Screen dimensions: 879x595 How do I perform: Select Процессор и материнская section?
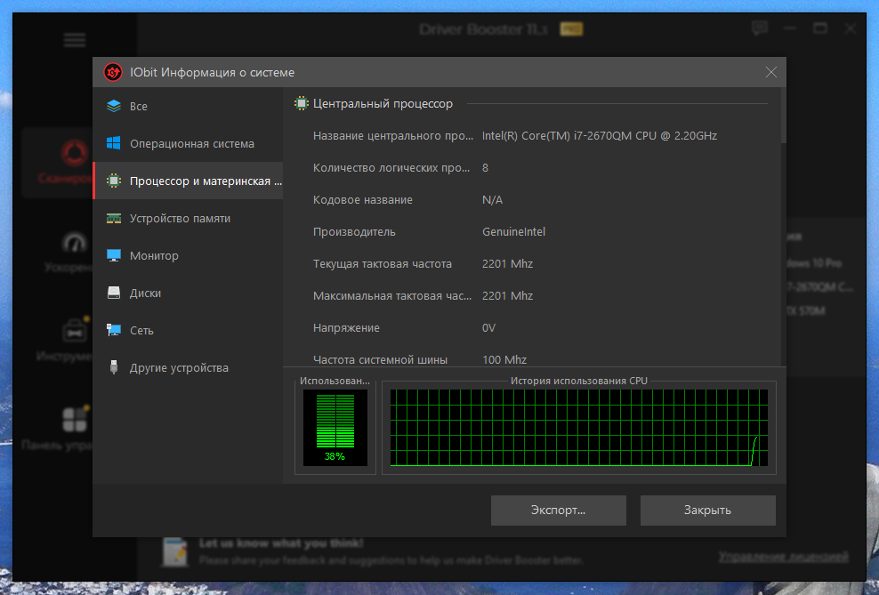pos(188,181)
